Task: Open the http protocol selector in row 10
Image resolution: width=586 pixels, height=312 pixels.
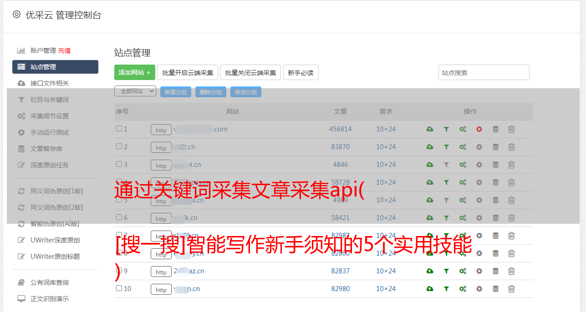Action: [161, 290]
